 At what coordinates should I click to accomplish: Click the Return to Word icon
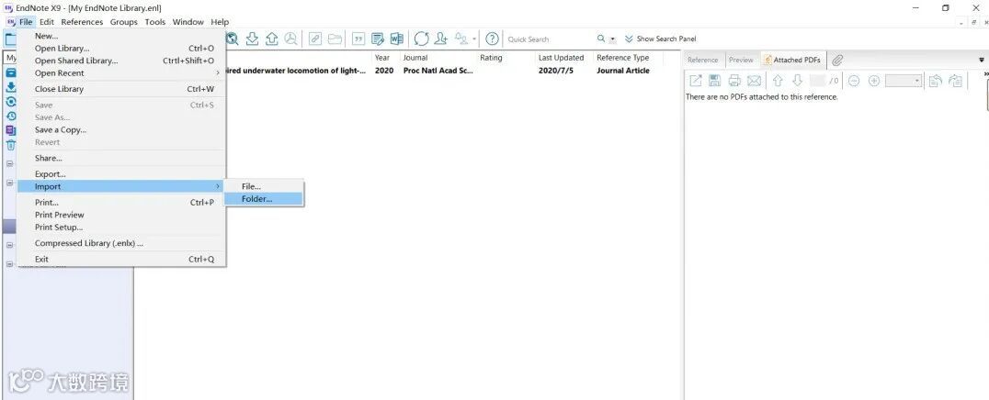coord(397,39)
